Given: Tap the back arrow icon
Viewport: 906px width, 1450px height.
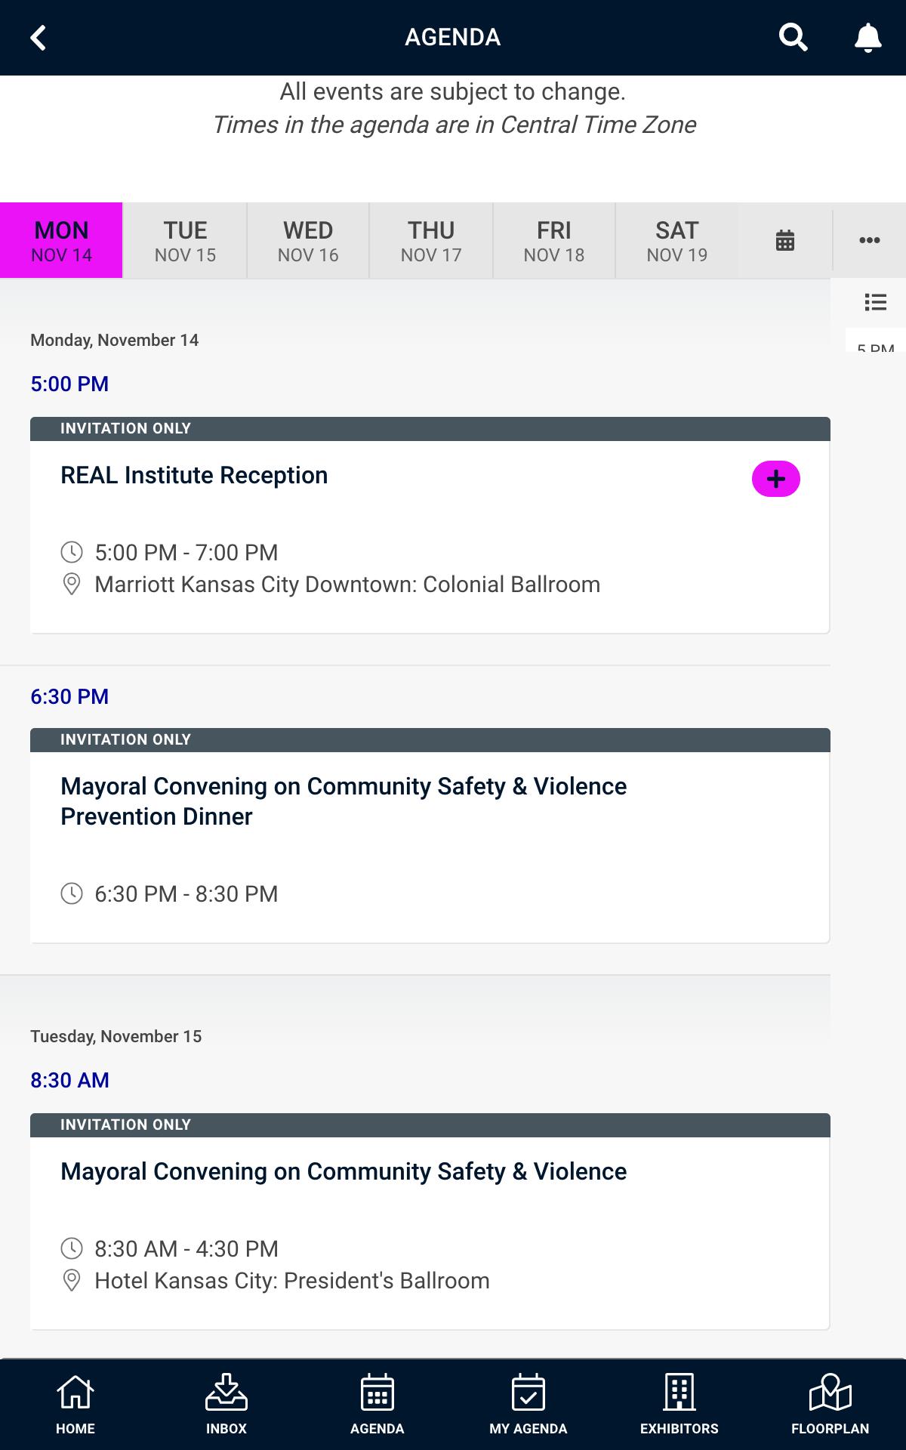Looking at the screenshot, I should [x=39, y=37].
